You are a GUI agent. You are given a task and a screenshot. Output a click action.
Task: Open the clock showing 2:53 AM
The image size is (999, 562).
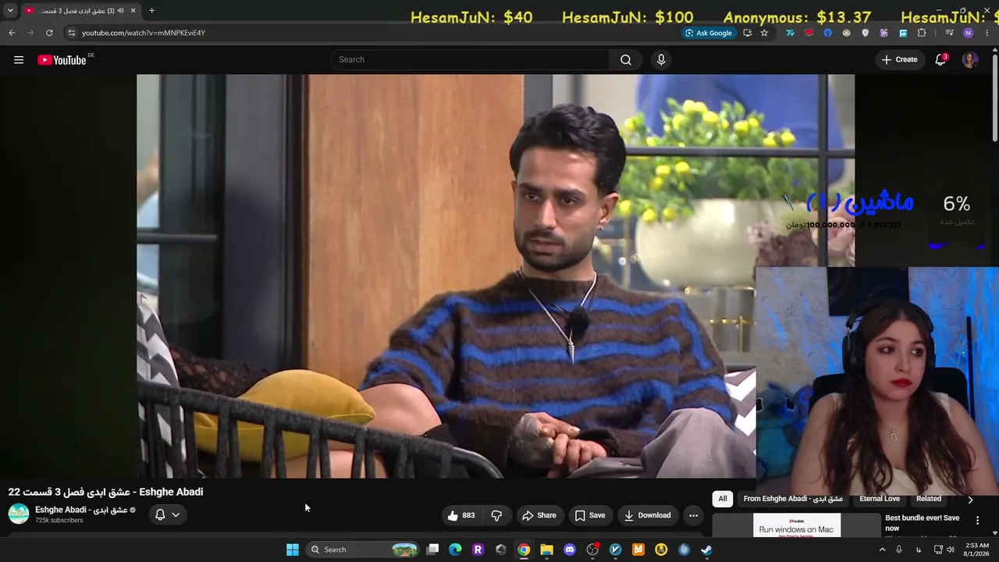tap(977, 550)
